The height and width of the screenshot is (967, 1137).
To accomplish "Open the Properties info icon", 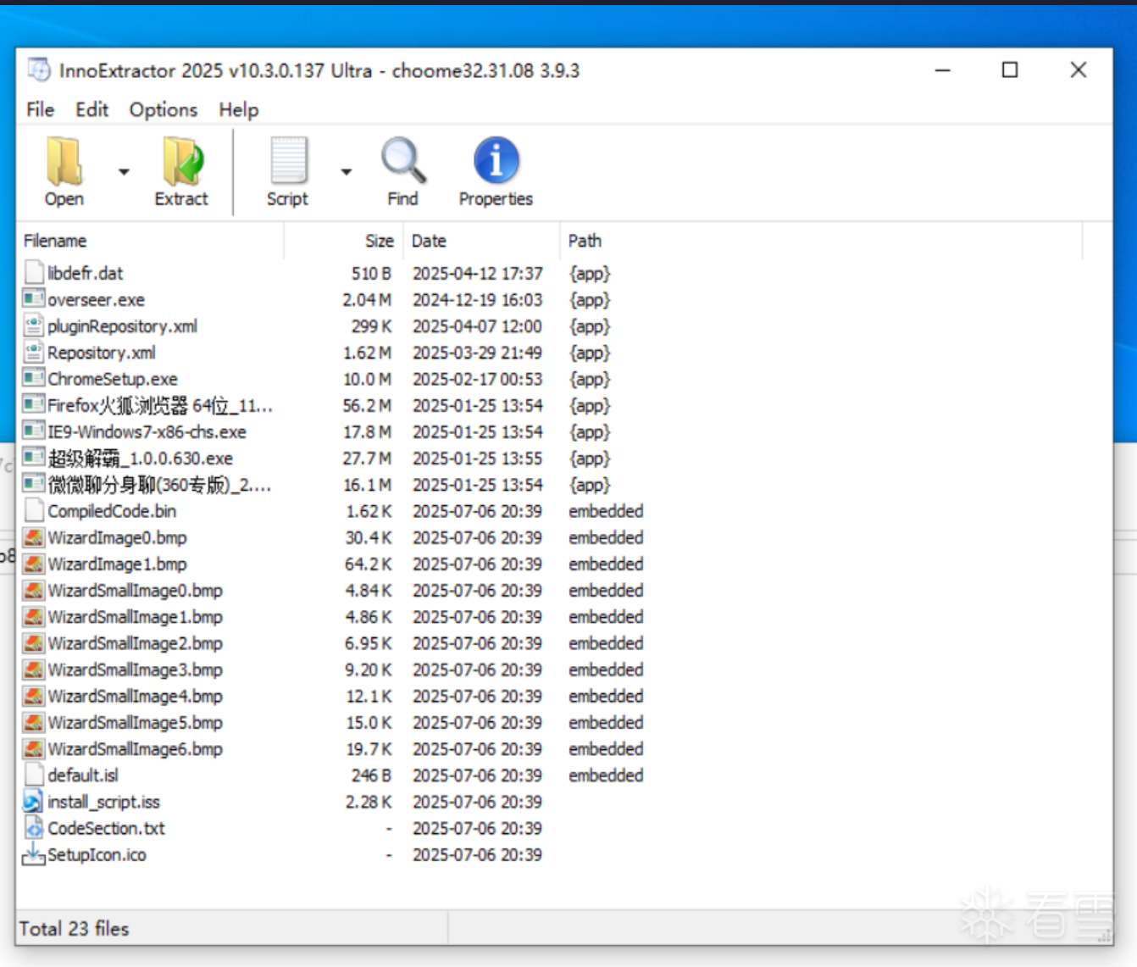I will click(x=496, y=160).
